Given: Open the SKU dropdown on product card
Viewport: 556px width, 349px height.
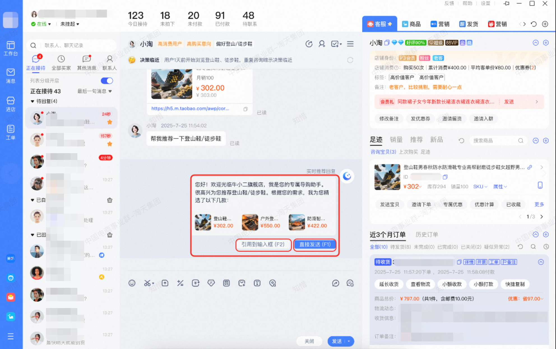Looking at the screenshot, I should 480,187.
